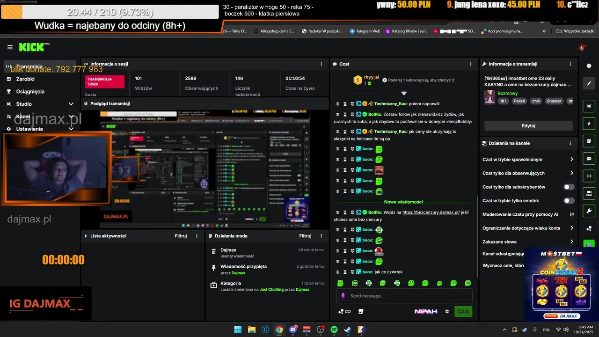Image resolution: width=599 pixels, height=337 pixels.
Task: Toggle Czat w trybie tylko emotek switch
Action: point(569,201)
